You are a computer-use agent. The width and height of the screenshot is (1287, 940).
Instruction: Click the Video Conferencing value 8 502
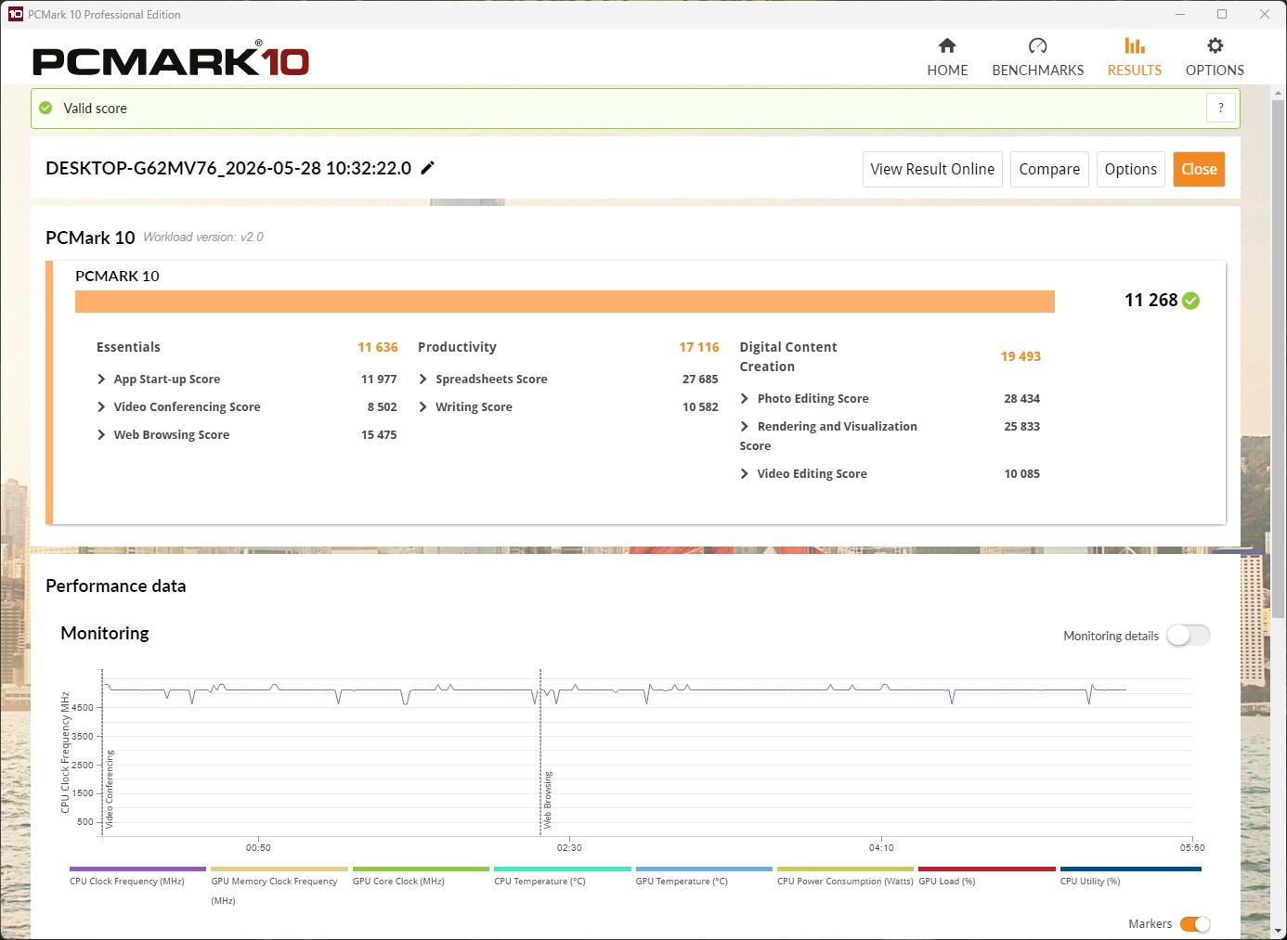coord(382,406)
